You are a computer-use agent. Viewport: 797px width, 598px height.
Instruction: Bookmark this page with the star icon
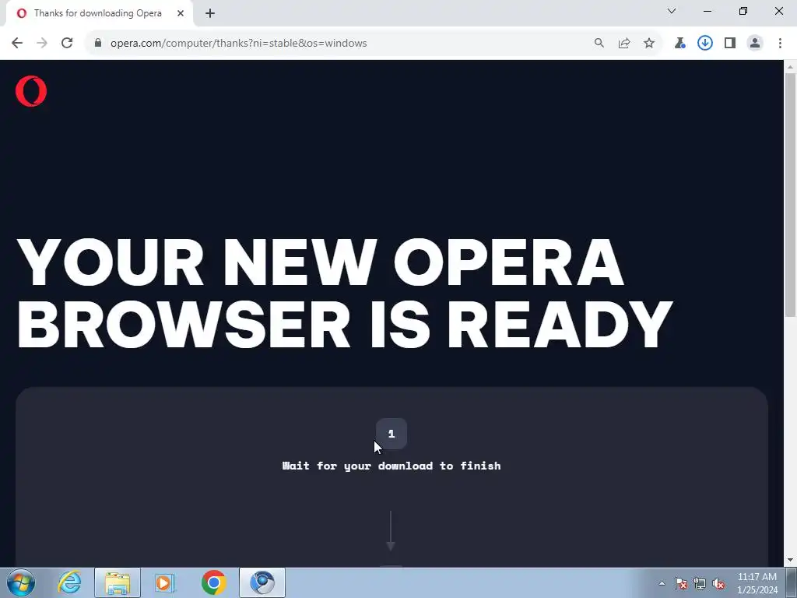point(649,44)
